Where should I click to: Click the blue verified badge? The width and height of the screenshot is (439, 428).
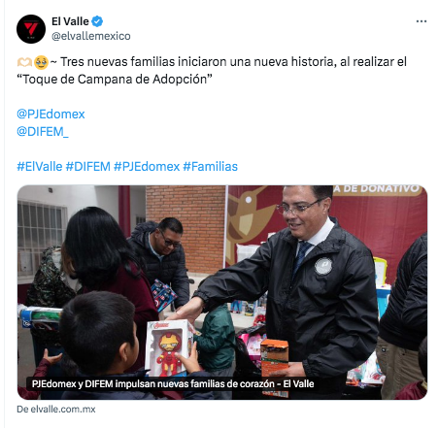click(x=97, y=21)
